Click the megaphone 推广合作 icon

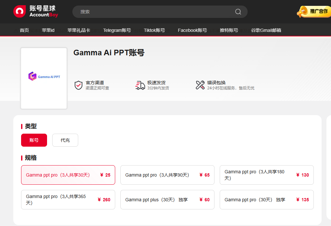click(x=302, y=12)
